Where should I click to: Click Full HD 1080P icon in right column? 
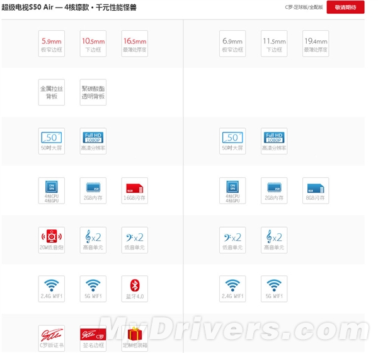pyautogui.click(x=274, y=141)
